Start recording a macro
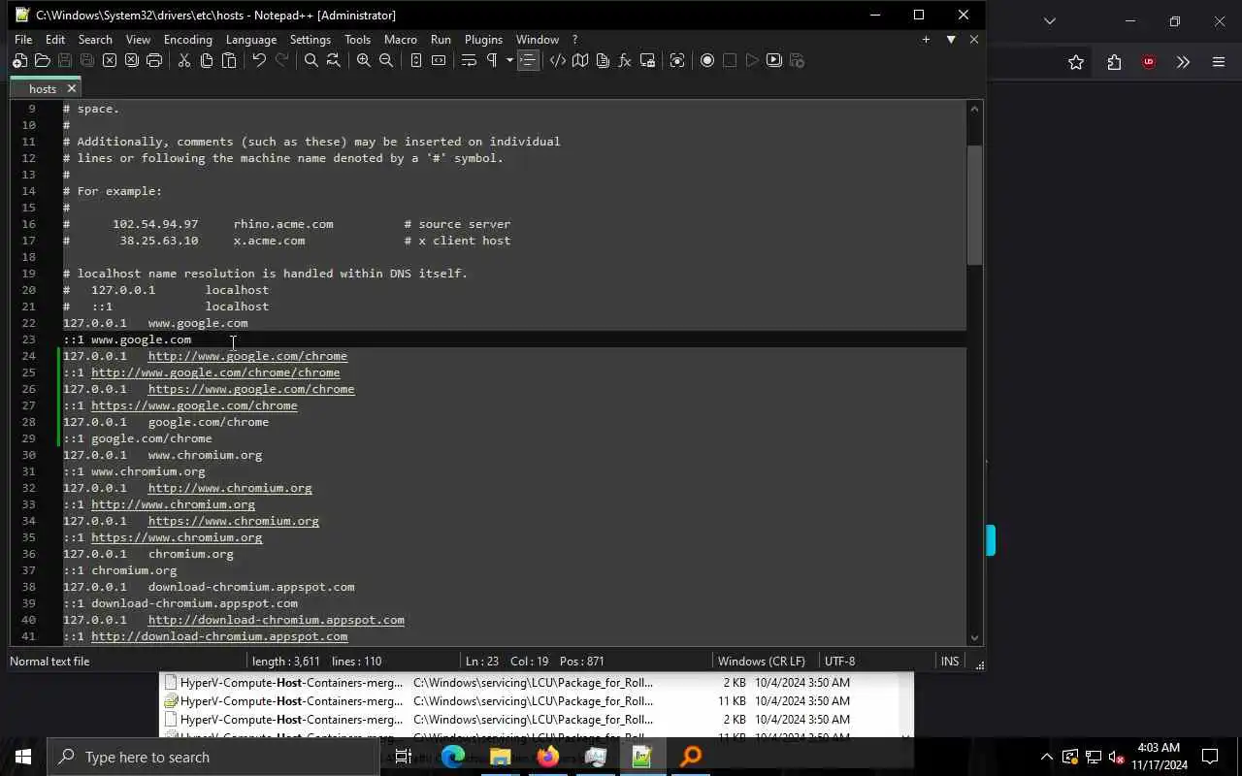 [x=707, y=60]
